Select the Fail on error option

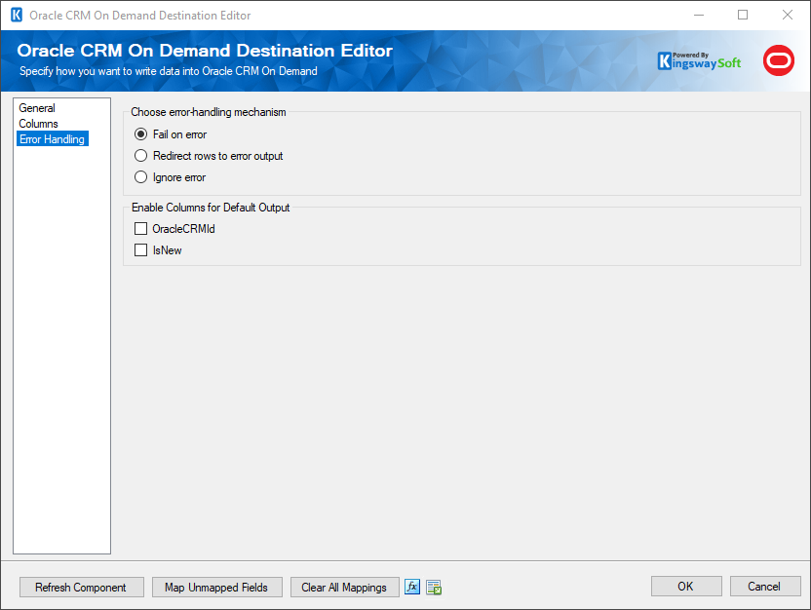coord(171,134)
